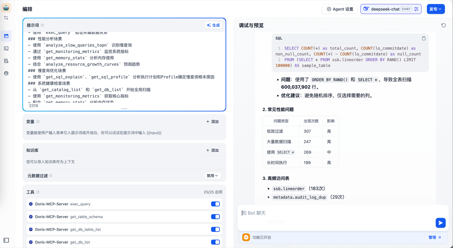The image size is (453, 248).
Task: Toggle the get_db_table_list switch
Action: pos(215,229)
